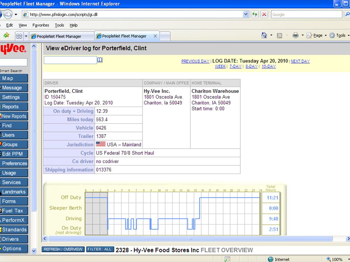Click the sidebar scroll down arrow
Image resolution: width=350 pixels, height=262 pixels.
pyautogui.click(x=34, y=251)
